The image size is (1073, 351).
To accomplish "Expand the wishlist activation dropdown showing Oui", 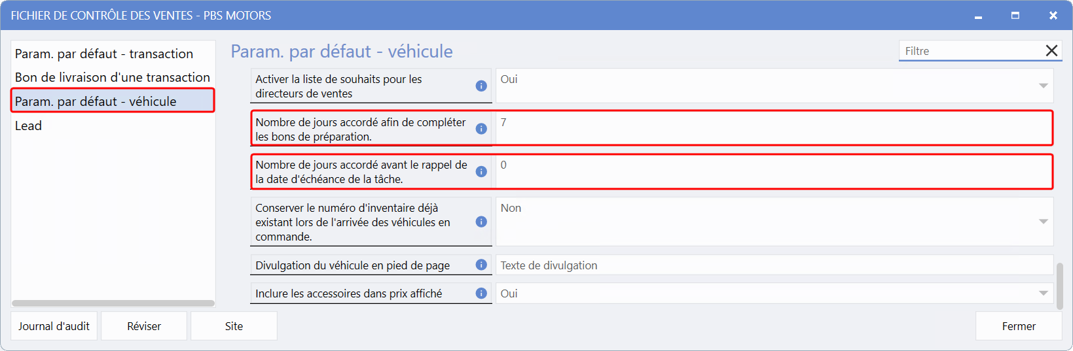I will click(x=1043, y=86).
